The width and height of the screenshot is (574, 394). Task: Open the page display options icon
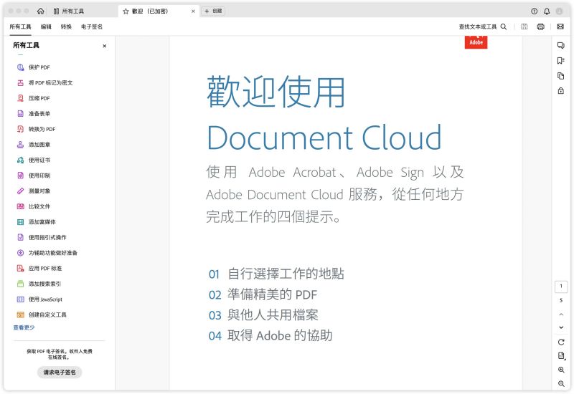point(561,355)
